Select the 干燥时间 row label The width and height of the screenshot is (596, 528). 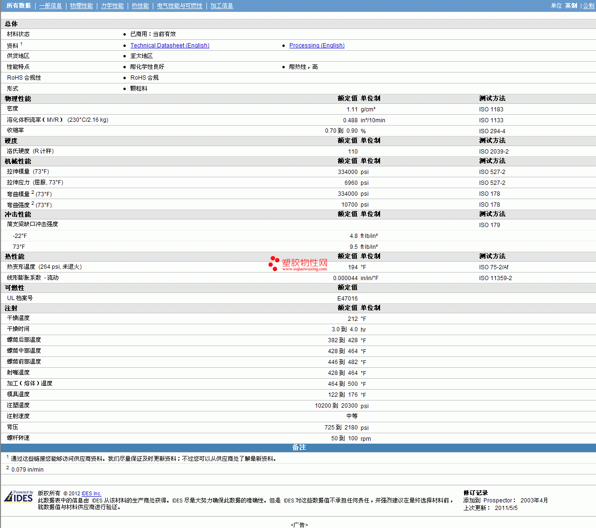(x=18, y=329)
